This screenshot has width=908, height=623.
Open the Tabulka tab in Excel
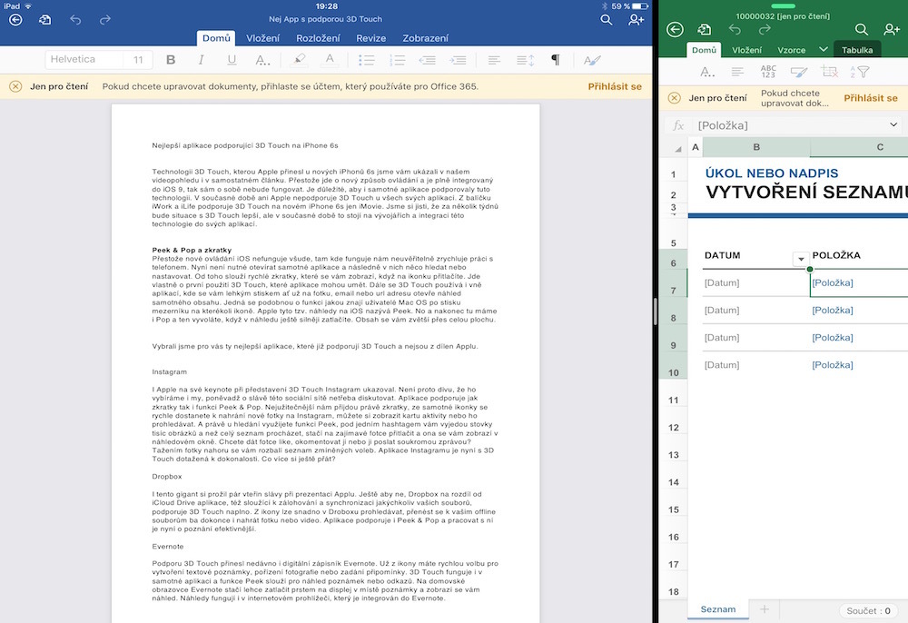point(857,50)
